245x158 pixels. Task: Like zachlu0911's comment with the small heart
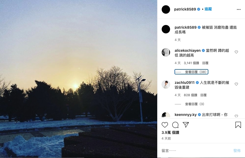(236, 84)
